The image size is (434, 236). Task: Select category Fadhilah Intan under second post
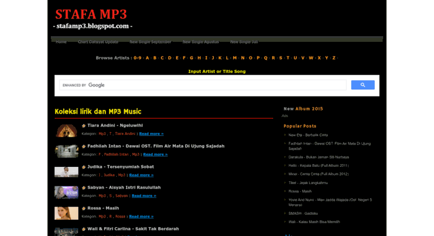116,155
